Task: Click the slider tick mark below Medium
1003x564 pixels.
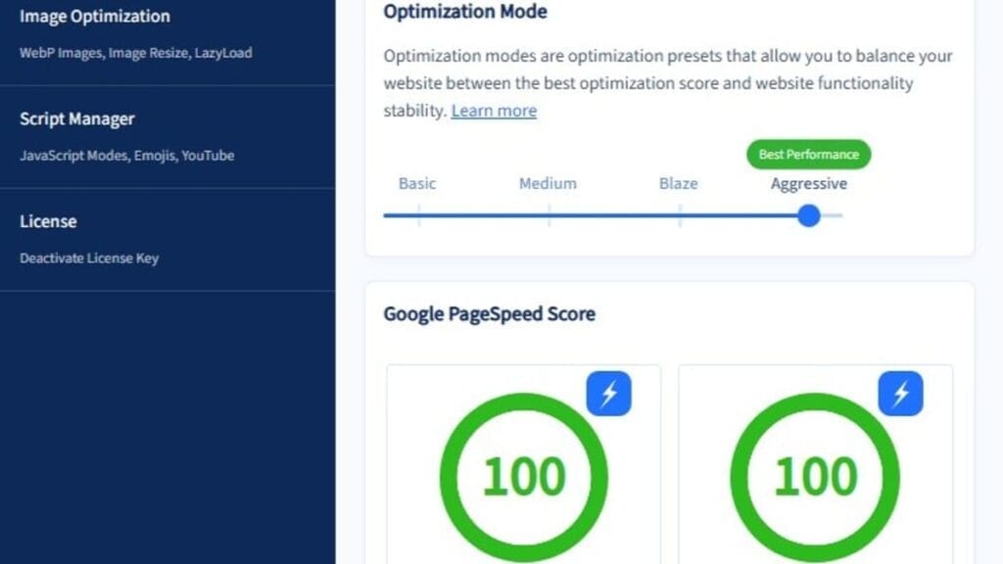Action: [x=549, y=215]
